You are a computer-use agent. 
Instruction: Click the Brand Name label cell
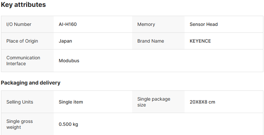point(151,41)
